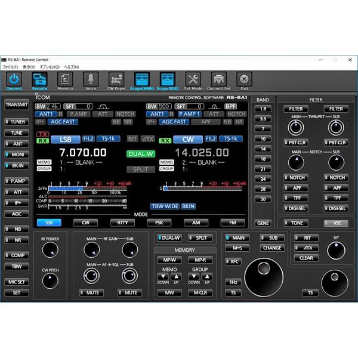Toggle the DUAL-W button below display
Screen dimensions: 358x358
[169, 238]
